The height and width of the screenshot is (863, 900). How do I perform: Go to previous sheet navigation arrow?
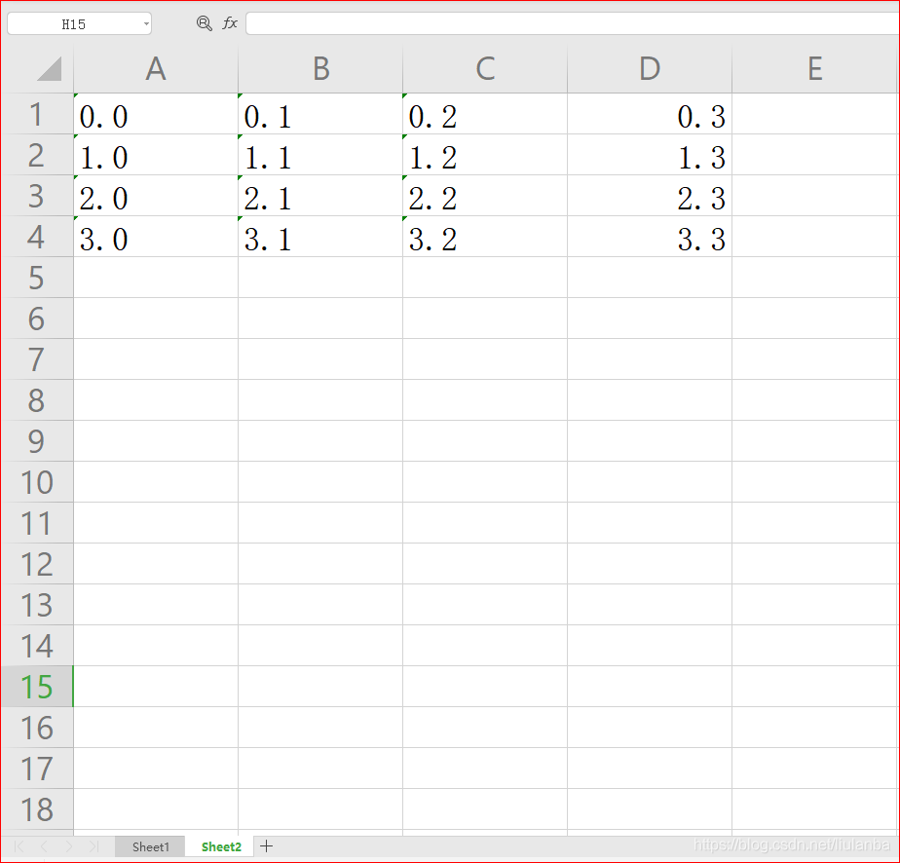pyautogui.click(x=44, y=846)
